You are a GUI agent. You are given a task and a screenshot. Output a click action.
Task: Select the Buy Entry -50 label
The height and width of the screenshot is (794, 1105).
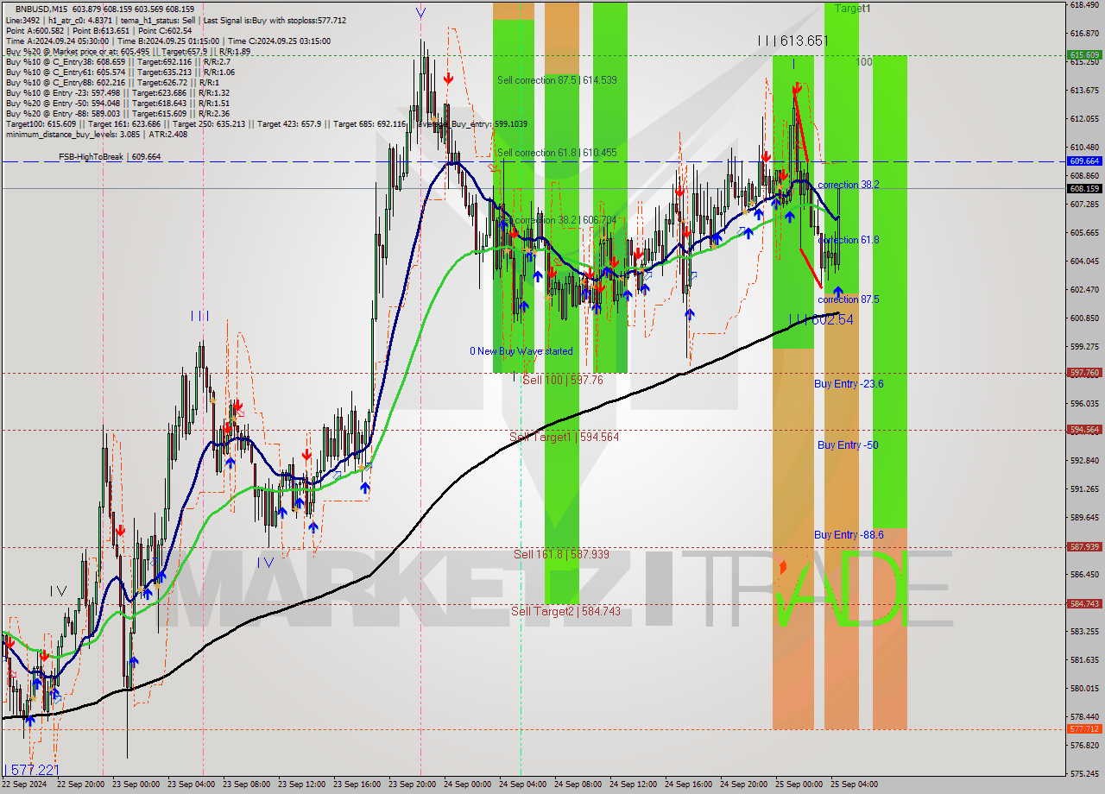(848, 445)
